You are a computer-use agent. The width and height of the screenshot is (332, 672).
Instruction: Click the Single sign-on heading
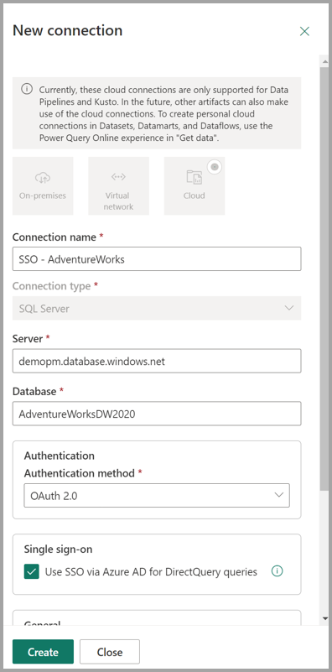click(x=58, y=549)
